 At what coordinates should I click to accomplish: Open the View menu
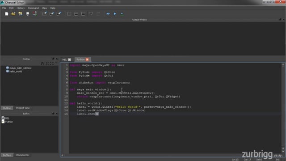click(x=45, y=8)
